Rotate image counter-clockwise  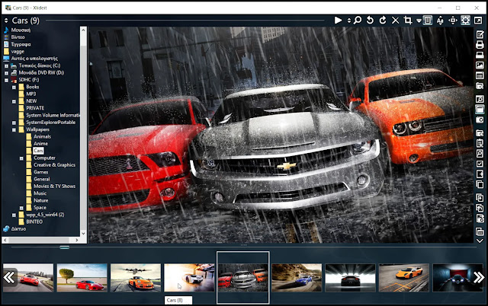(370, 21)
